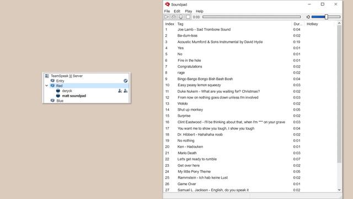Select 'Let's get ready to rumble'
353x199 pixels.
(197, 159)
